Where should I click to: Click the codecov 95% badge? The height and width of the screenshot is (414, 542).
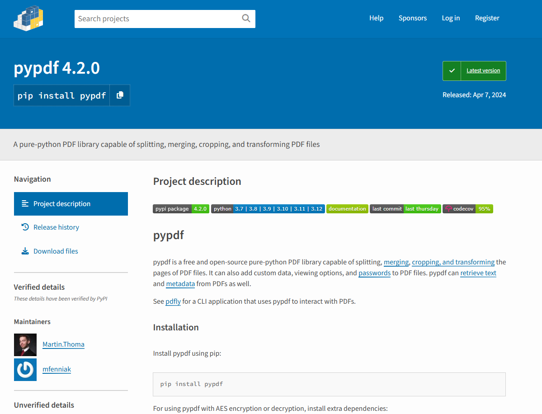tap(468, 209)
